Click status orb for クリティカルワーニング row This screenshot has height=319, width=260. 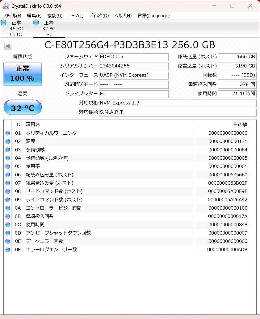tap(8, 133)
